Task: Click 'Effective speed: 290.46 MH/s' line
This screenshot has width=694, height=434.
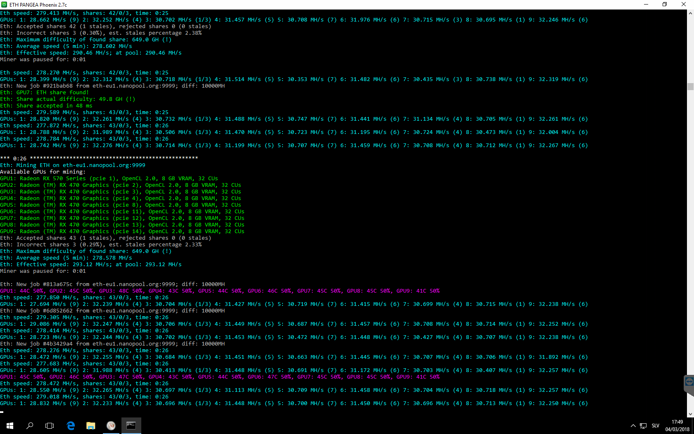Action: coord(91,53)
